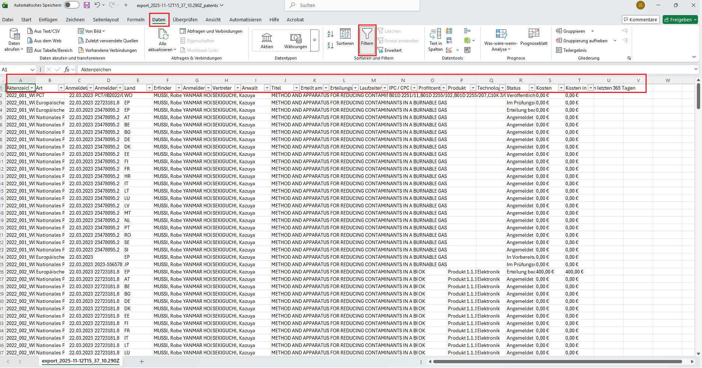Image resolution: width=702 pixels, height=368 pixels.
Task: Click the user account avatar JS
Action: pos(641,5)
